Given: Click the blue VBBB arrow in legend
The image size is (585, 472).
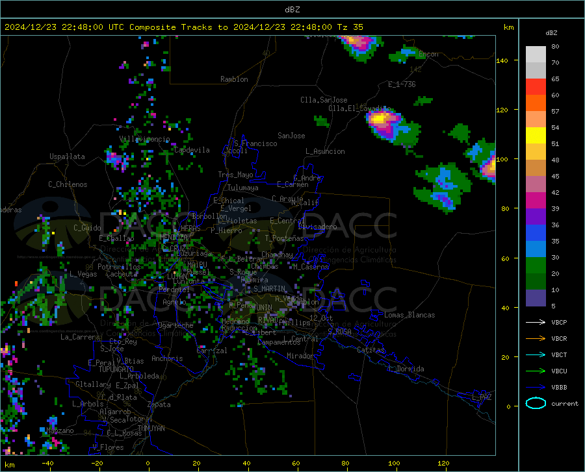Looking at the screenshot, I should coord(536,387).
